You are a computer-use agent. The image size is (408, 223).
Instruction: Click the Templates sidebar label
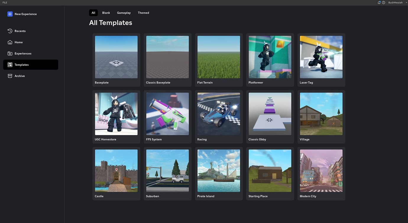[x=22, y=65]
